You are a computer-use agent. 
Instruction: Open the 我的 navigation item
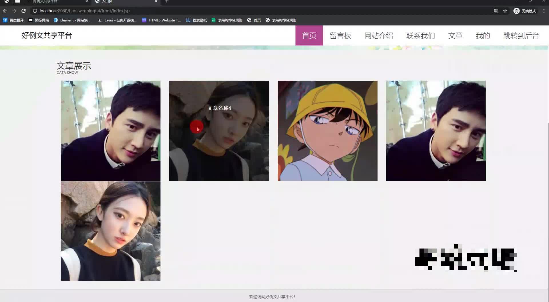483,35
